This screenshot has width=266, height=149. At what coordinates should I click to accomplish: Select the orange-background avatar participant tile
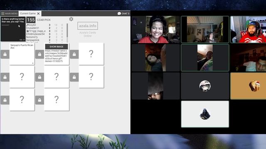coord(248,86)
